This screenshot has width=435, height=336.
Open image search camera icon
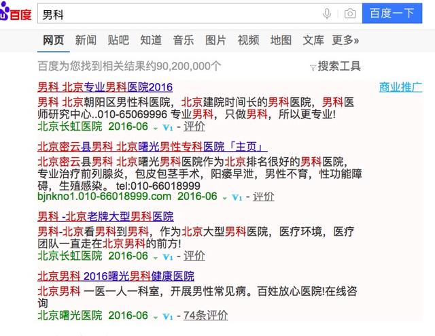tap(350, 14)
